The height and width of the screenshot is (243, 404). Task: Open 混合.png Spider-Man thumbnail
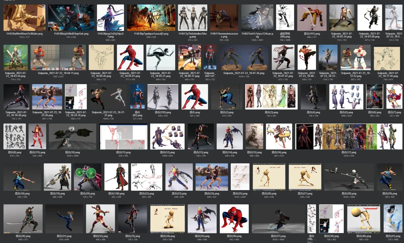click(195, 97)
